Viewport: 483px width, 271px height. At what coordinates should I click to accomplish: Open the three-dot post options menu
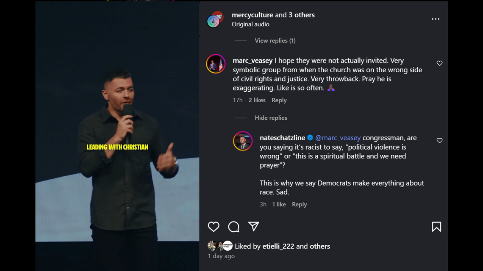tap(436, 19)
